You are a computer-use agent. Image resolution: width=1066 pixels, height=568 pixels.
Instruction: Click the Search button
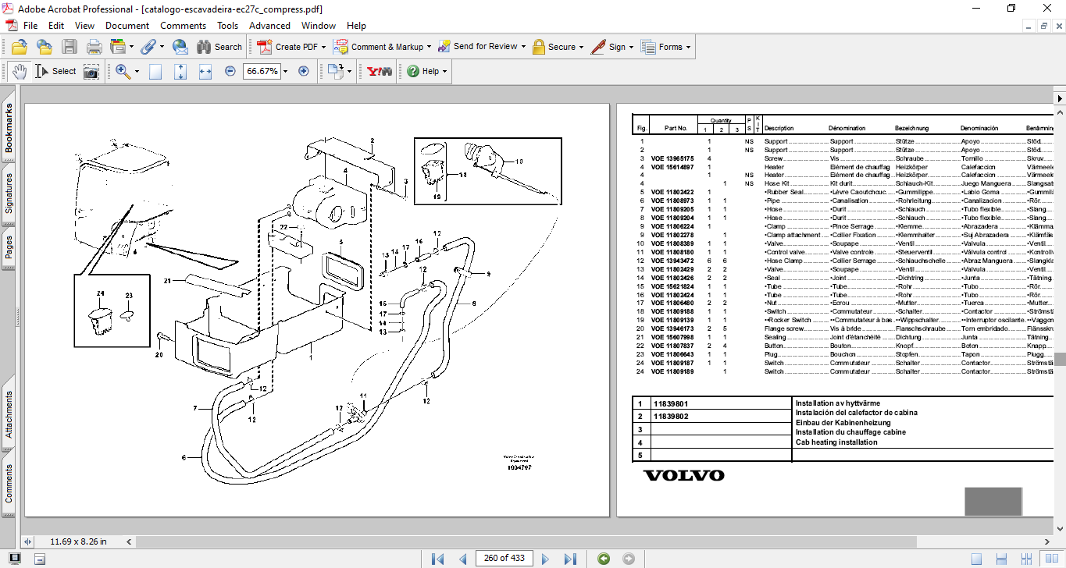pos(219,47)
